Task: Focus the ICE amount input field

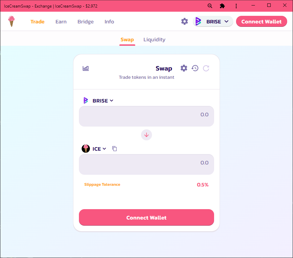Action: click(x=146, y=164)
